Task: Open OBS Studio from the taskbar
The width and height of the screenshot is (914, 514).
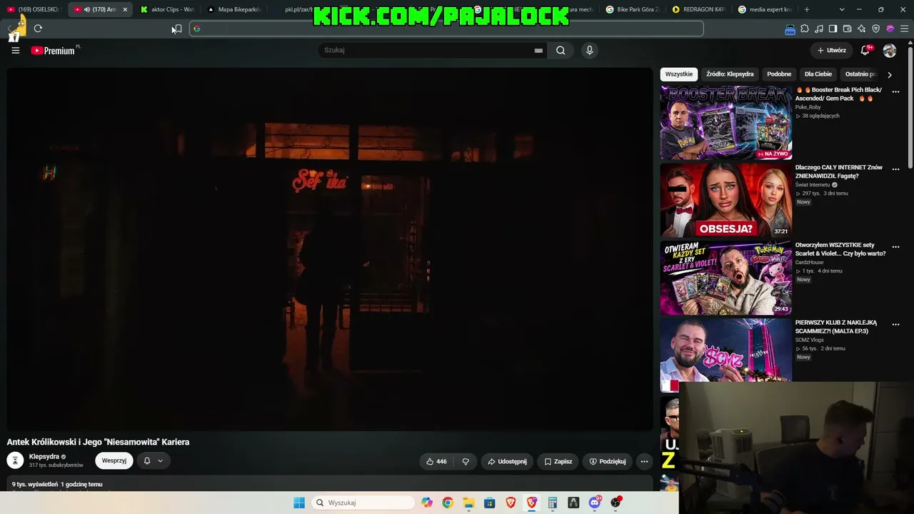Action: tap(616, 503)
